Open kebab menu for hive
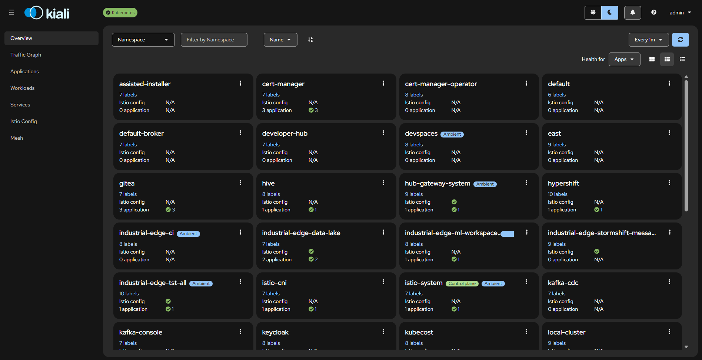Screen dimensions: 702x360 (383, 183)
